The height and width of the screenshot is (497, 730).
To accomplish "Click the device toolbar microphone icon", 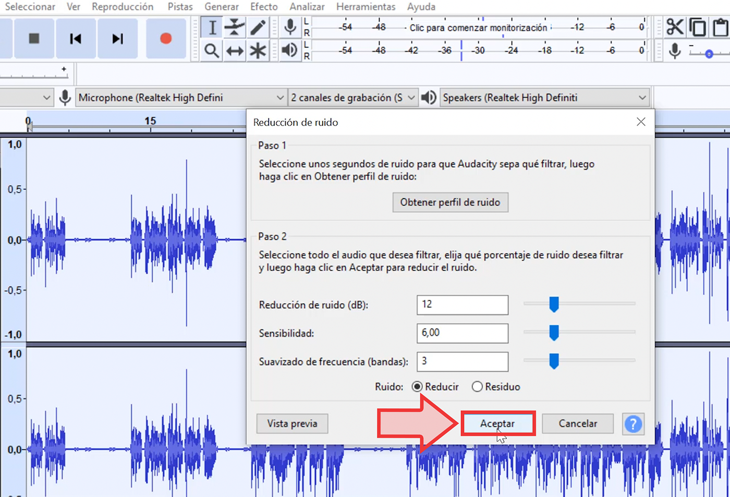I will [65, 98].
